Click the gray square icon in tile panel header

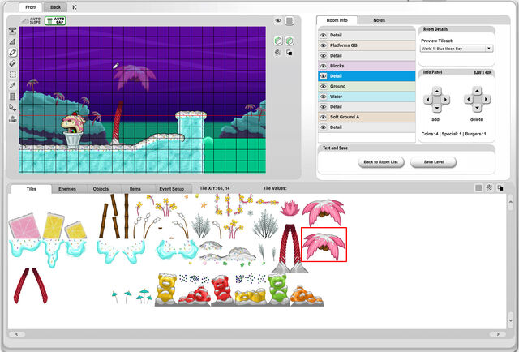coord(478,187)
